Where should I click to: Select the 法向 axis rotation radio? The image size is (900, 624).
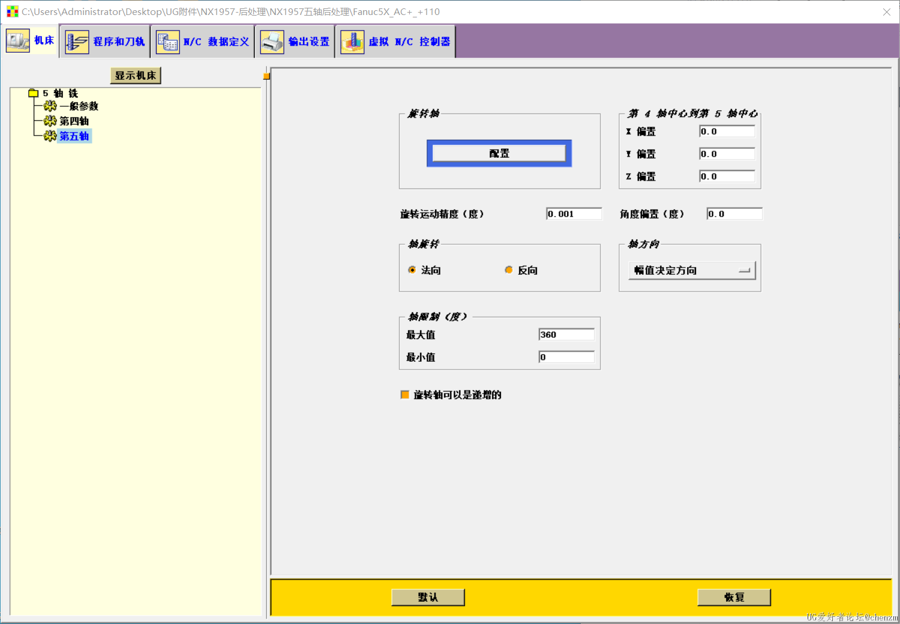click(x=412, y=270)
